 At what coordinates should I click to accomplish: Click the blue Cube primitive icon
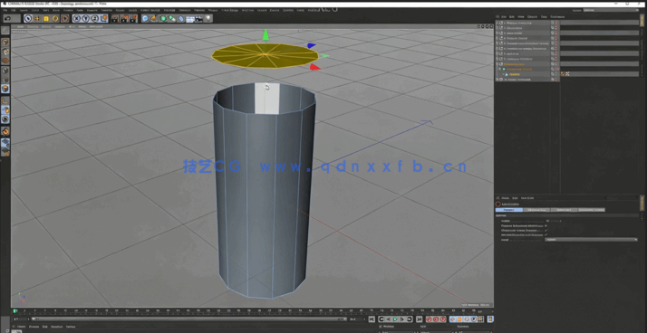coord(145,18)
